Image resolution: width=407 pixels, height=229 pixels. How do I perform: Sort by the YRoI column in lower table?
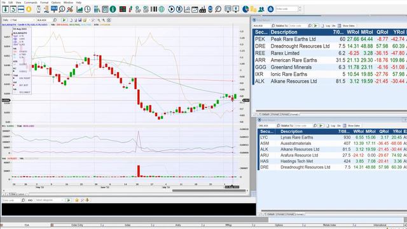[397, 132]
